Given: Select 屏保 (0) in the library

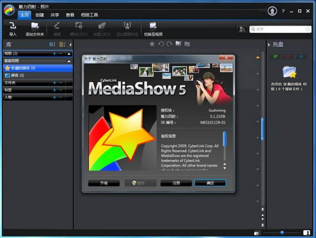Looking at the screenshot, I should (38, 75).
